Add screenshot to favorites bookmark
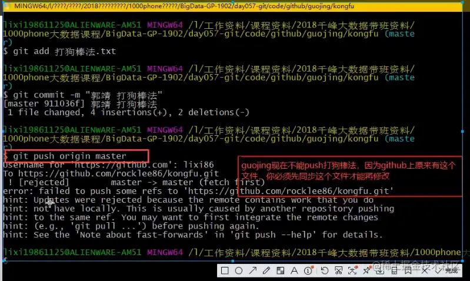 [408, 271]
